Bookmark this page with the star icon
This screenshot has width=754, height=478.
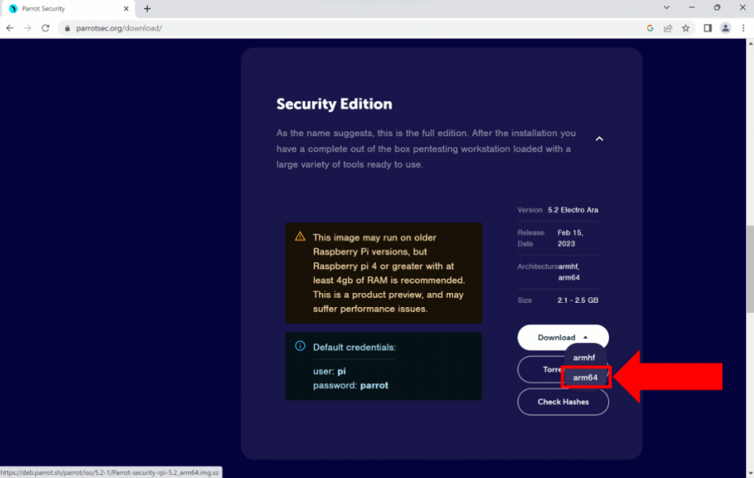point(686,28)
